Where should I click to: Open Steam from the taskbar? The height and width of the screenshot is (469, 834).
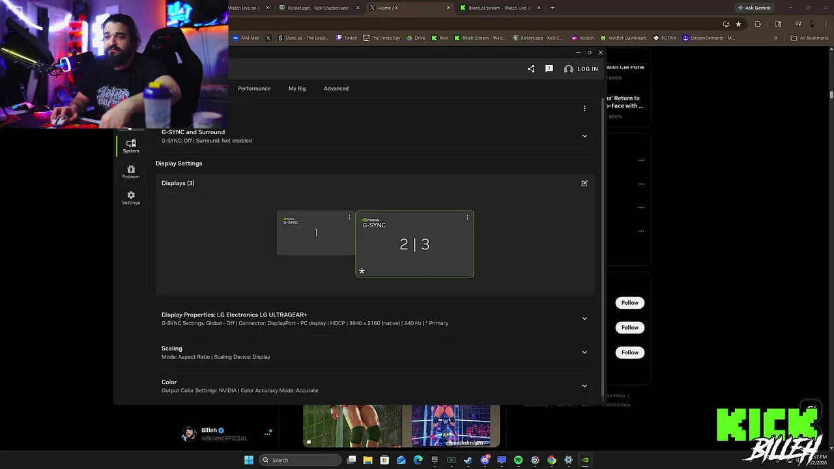point(468,460)
